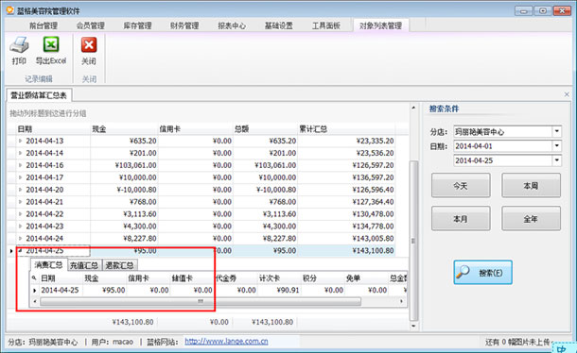Open the start date 2014-04-01 dropdown

click(557, 146)
